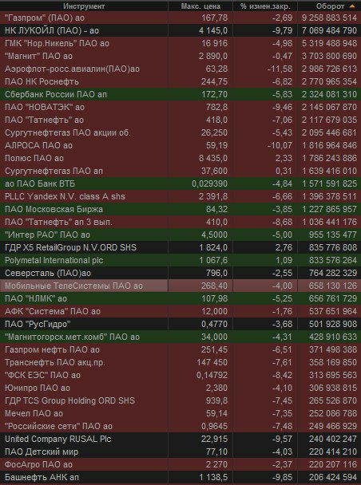Select PLLC Yandex N.V. class A shs
The width and height of the screenshot is (361, 485).
coord(180,196)
